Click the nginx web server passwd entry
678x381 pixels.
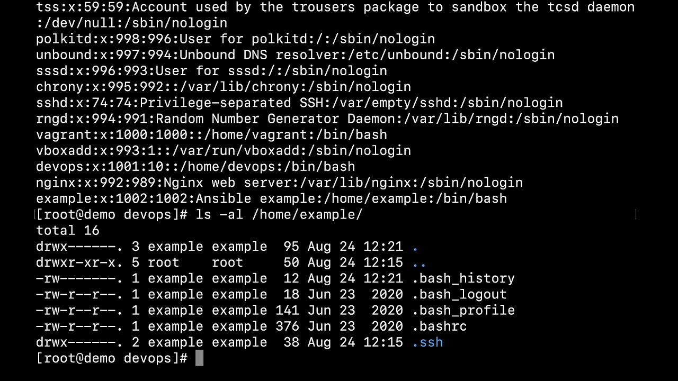point(279,183)
